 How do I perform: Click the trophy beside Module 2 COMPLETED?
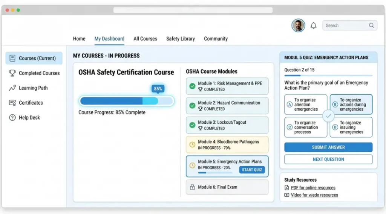(200, 109)
